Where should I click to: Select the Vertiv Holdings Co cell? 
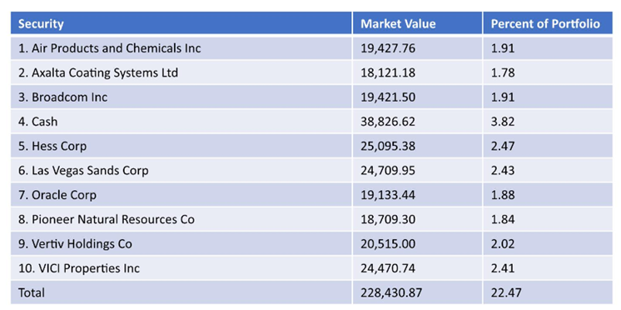pyautogui.click(x=181, y=244)
